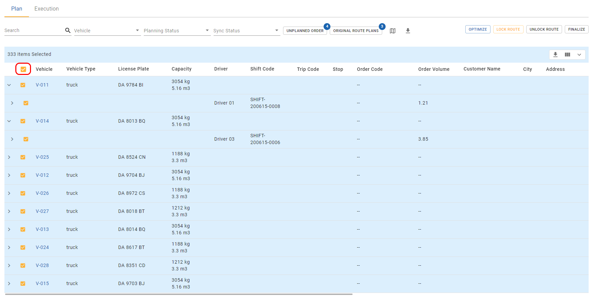Screen dimensions: 591x297
Task: Open the map view icon
Action: click(392, 31)
